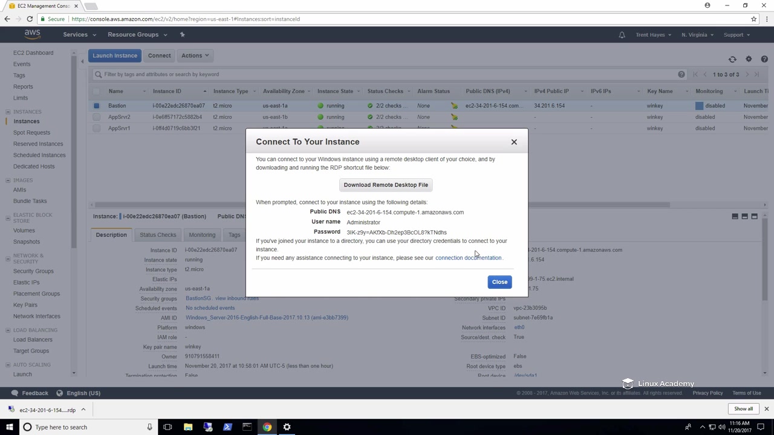774x435 pixels.
Task: Uncheck the Bastion instance checkbox
Action: tap(96, 106)
